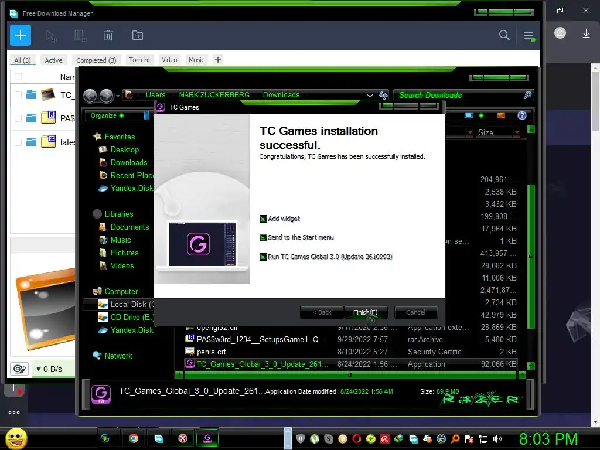Select penis.crt file row
Screen dimensions: 600x450
351,352
